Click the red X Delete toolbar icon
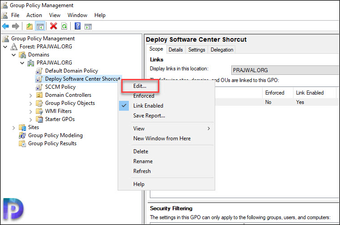Image resolution: width=340 pixels, height=225 pixels. [53, 26]
